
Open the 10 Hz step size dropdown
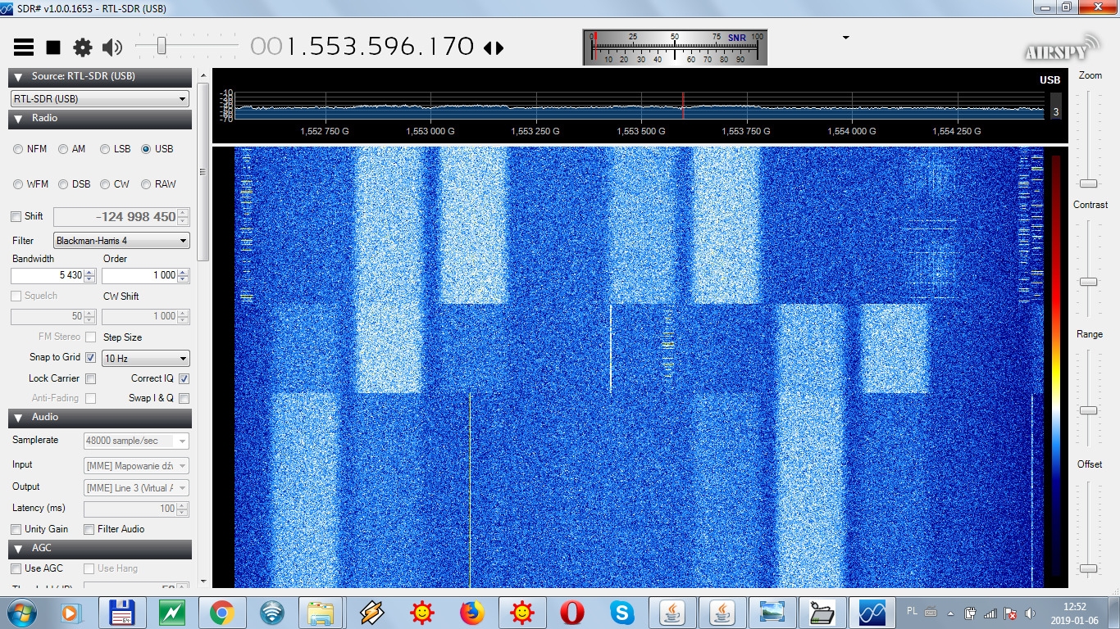(x=146, y=358)
